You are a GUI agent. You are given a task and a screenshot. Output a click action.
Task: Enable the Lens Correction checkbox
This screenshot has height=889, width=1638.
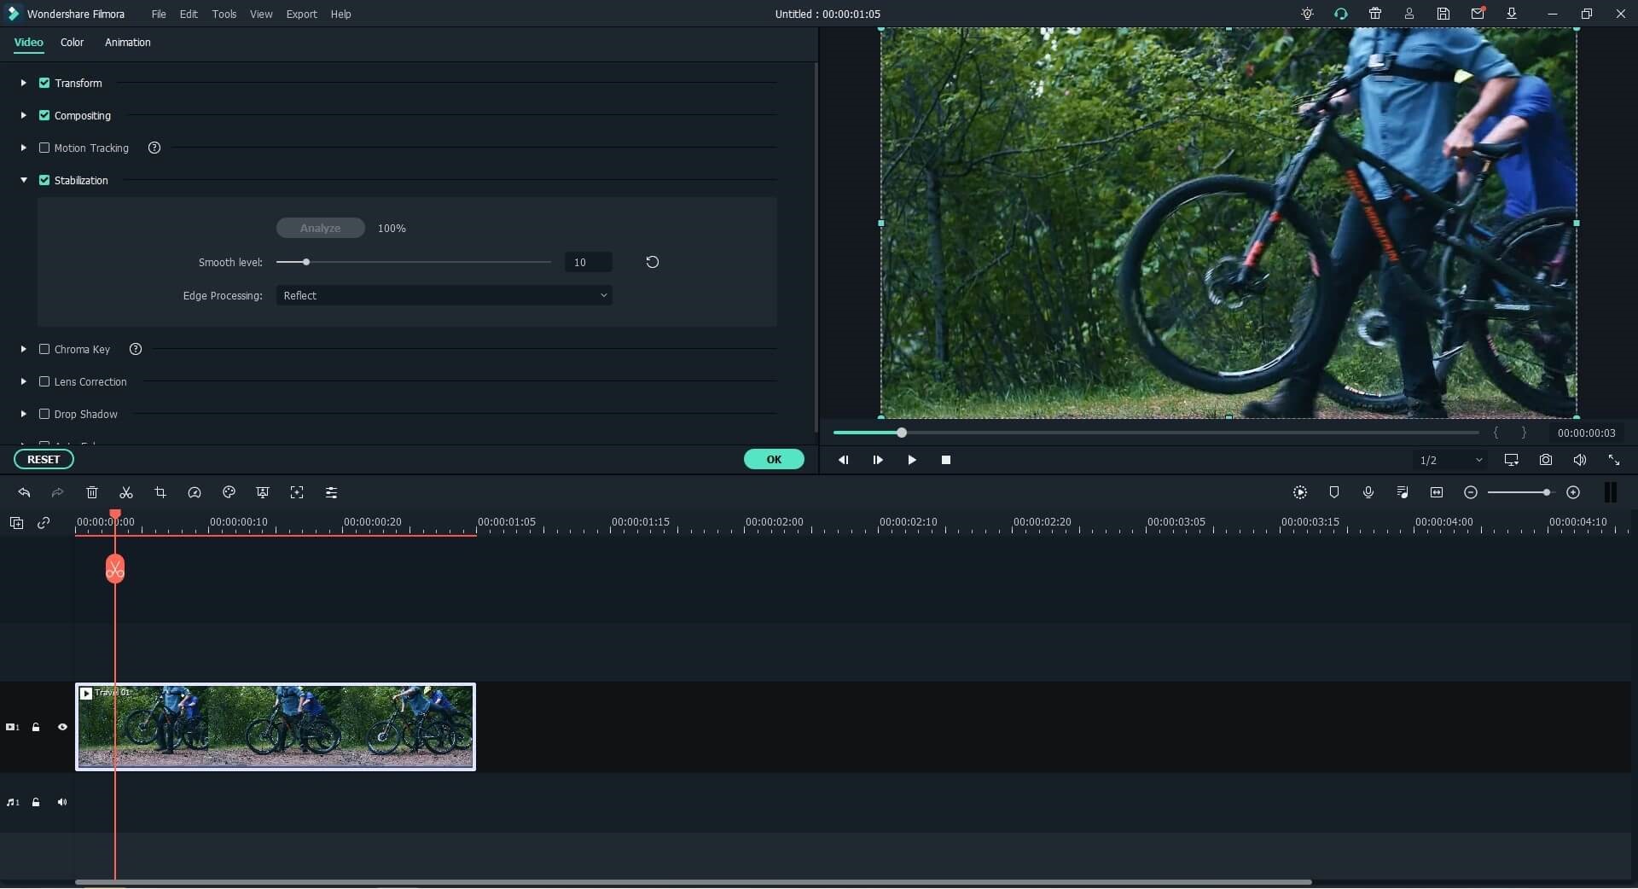[x=44, y=381]
